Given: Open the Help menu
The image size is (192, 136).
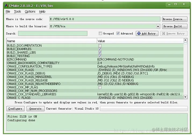Looking at the screenshot, I should click(x=42, y=12).
